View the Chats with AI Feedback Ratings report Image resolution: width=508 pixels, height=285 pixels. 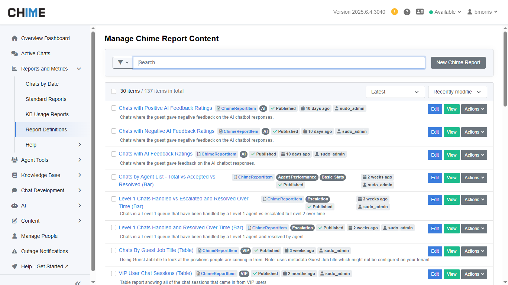(452, 155)
